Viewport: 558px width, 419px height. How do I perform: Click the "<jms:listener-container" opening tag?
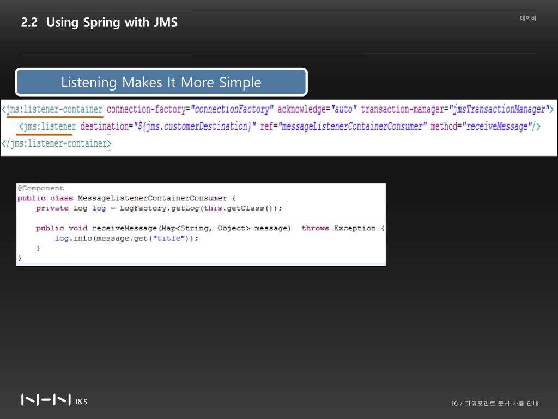click(52, 109)
